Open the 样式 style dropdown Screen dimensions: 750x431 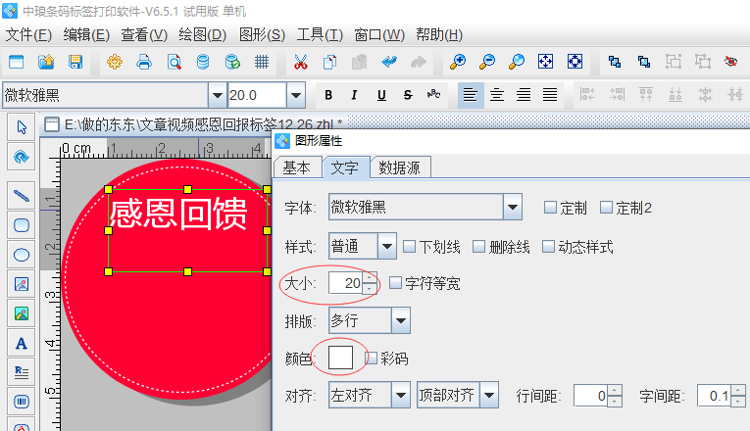coord(387,247)
